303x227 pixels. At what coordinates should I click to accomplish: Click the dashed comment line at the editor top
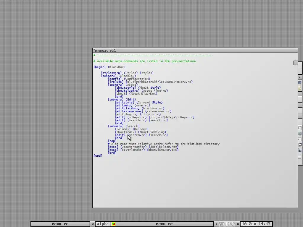point(153,55)
